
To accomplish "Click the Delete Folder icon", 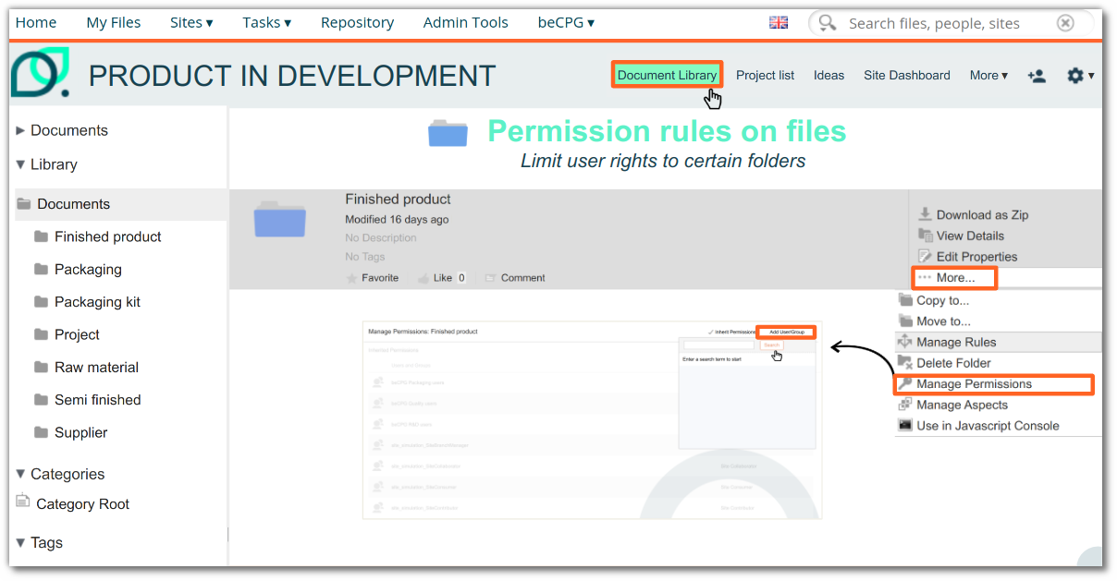I will (x=905, y=363).
